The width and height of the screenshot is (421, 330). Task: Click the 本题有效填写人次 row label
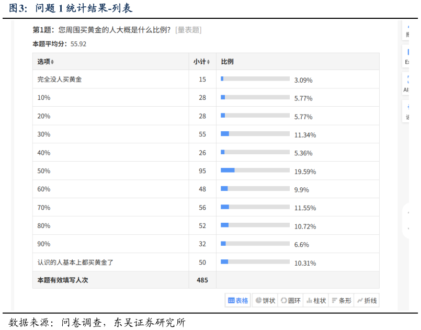[x=63, y=280]
